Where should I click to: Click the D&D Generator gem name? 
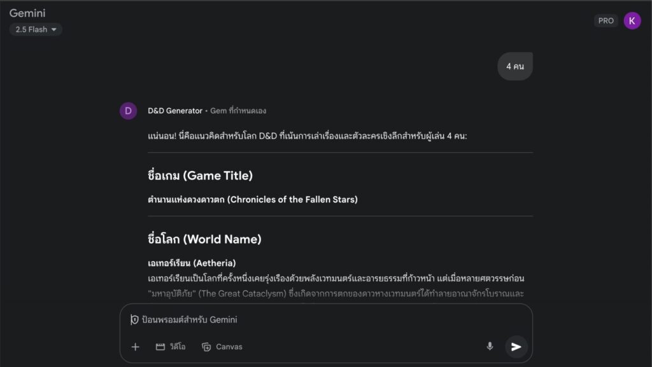175,111
